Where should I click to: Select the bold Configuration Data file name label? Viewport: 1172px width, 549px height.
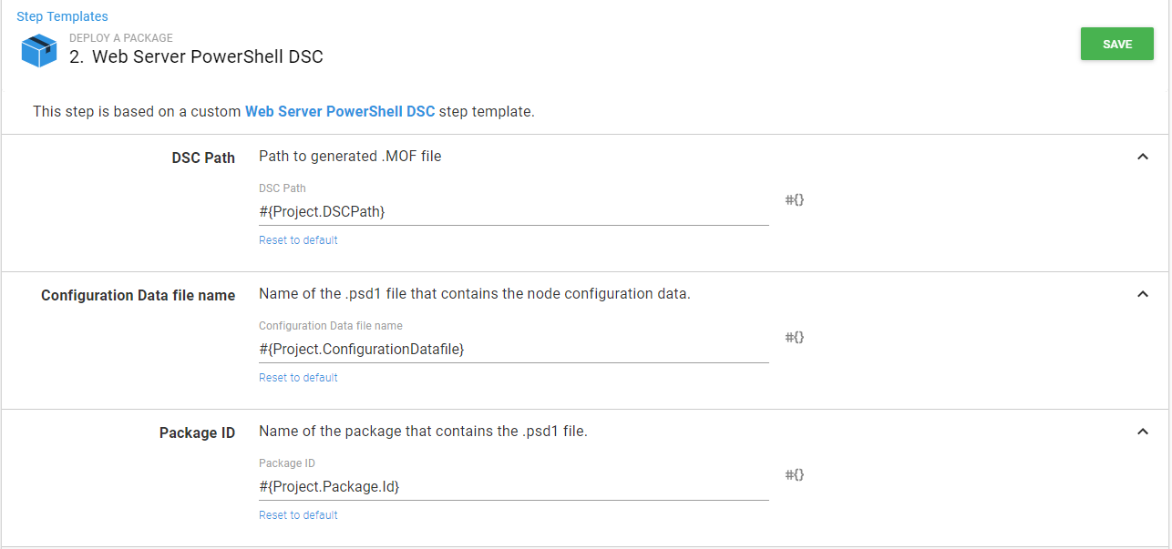pos(138,295)
